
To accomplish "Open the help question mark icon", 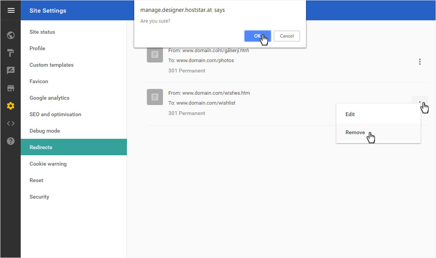I will [11, 141].
